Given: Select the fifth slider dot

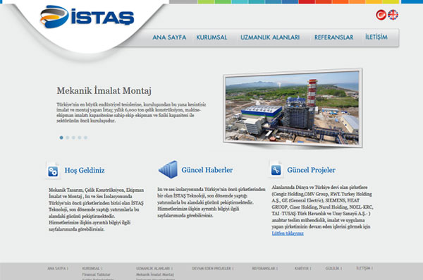Looking at the screenshot, I should (x=85, y=138).
